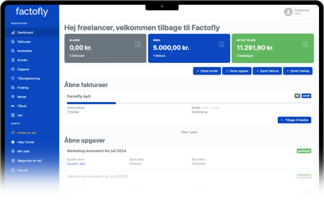Open Min side account page

coord(32,151)
